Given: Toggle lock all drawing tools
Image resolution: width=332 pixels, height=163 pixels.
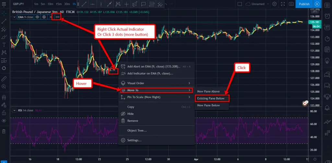Looking at the screenshot, I should click(x=4, y=113).
